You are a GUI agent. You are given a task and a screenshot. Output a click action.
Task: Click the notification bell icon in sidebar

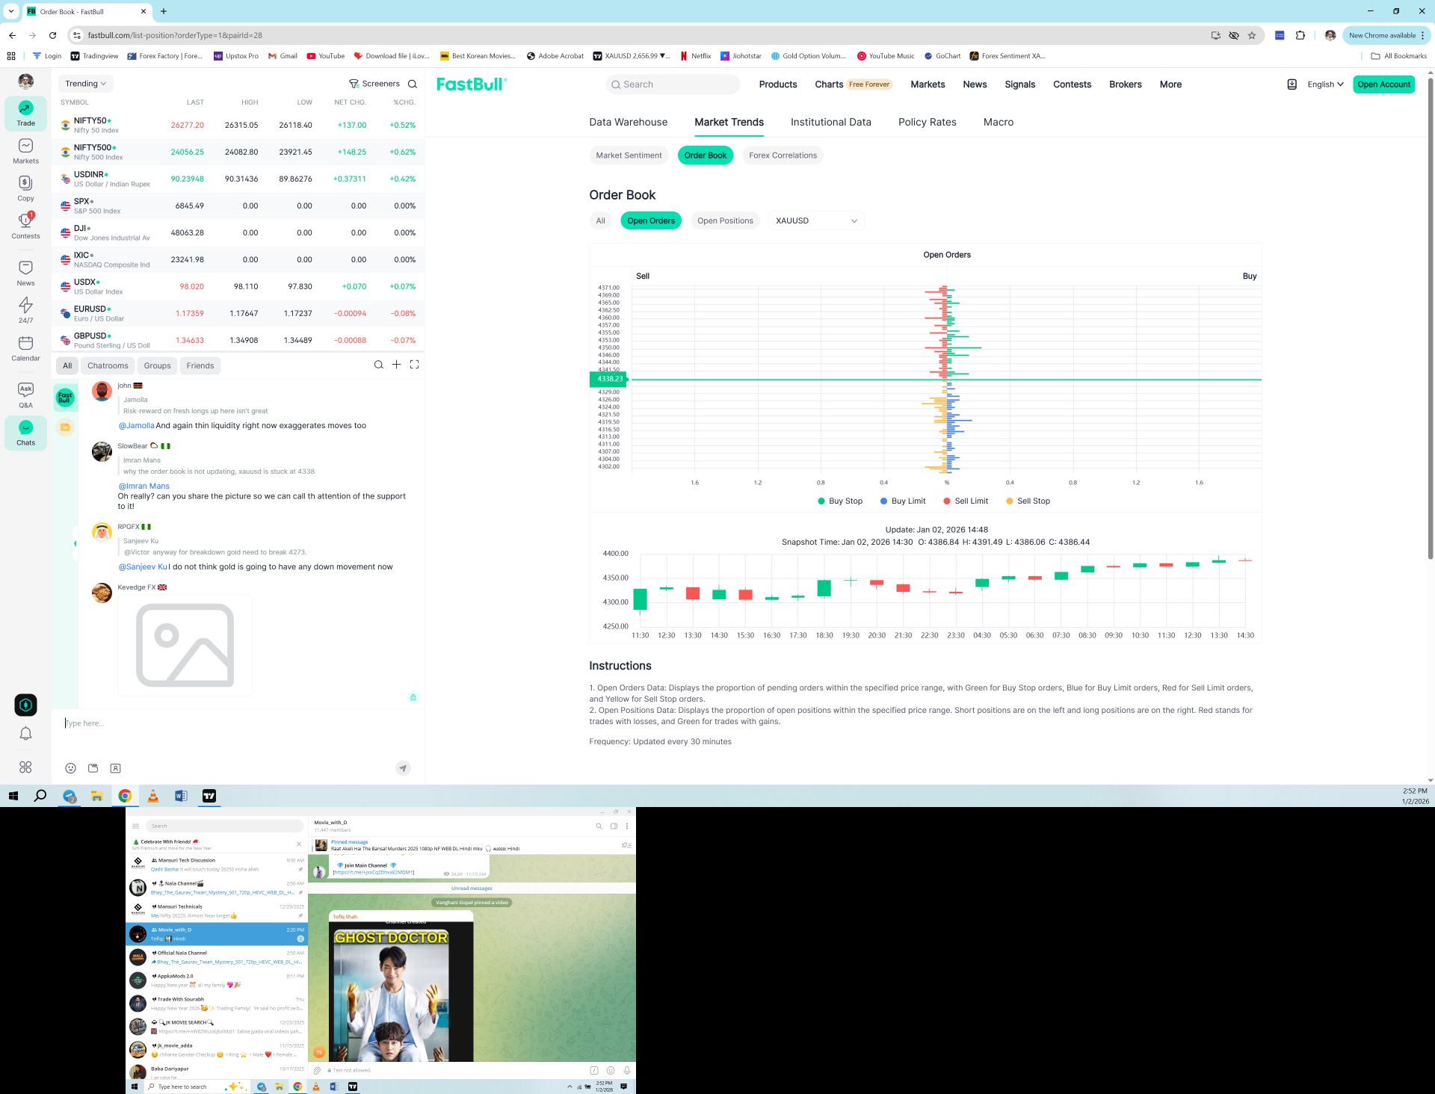25,734
